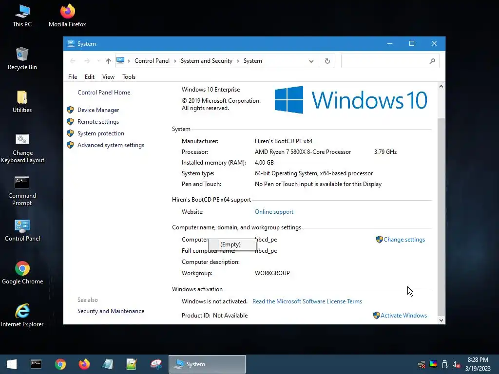Viewport: 499px width, 374px height.
Task: Open the File menu
Action: [x=73, y=76]
